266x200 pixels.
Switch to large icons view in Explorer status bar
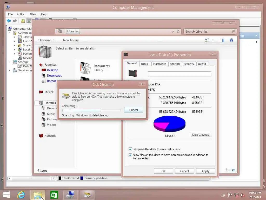(234, 170)
